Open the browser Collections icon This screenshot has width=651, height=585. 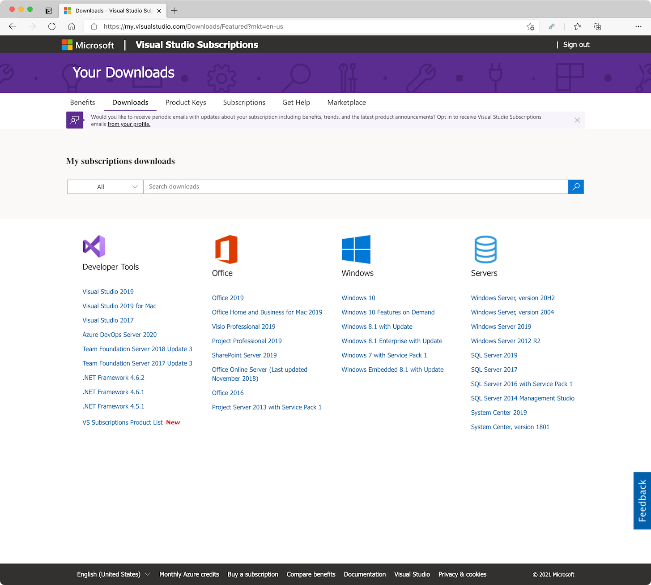(597, 26)
